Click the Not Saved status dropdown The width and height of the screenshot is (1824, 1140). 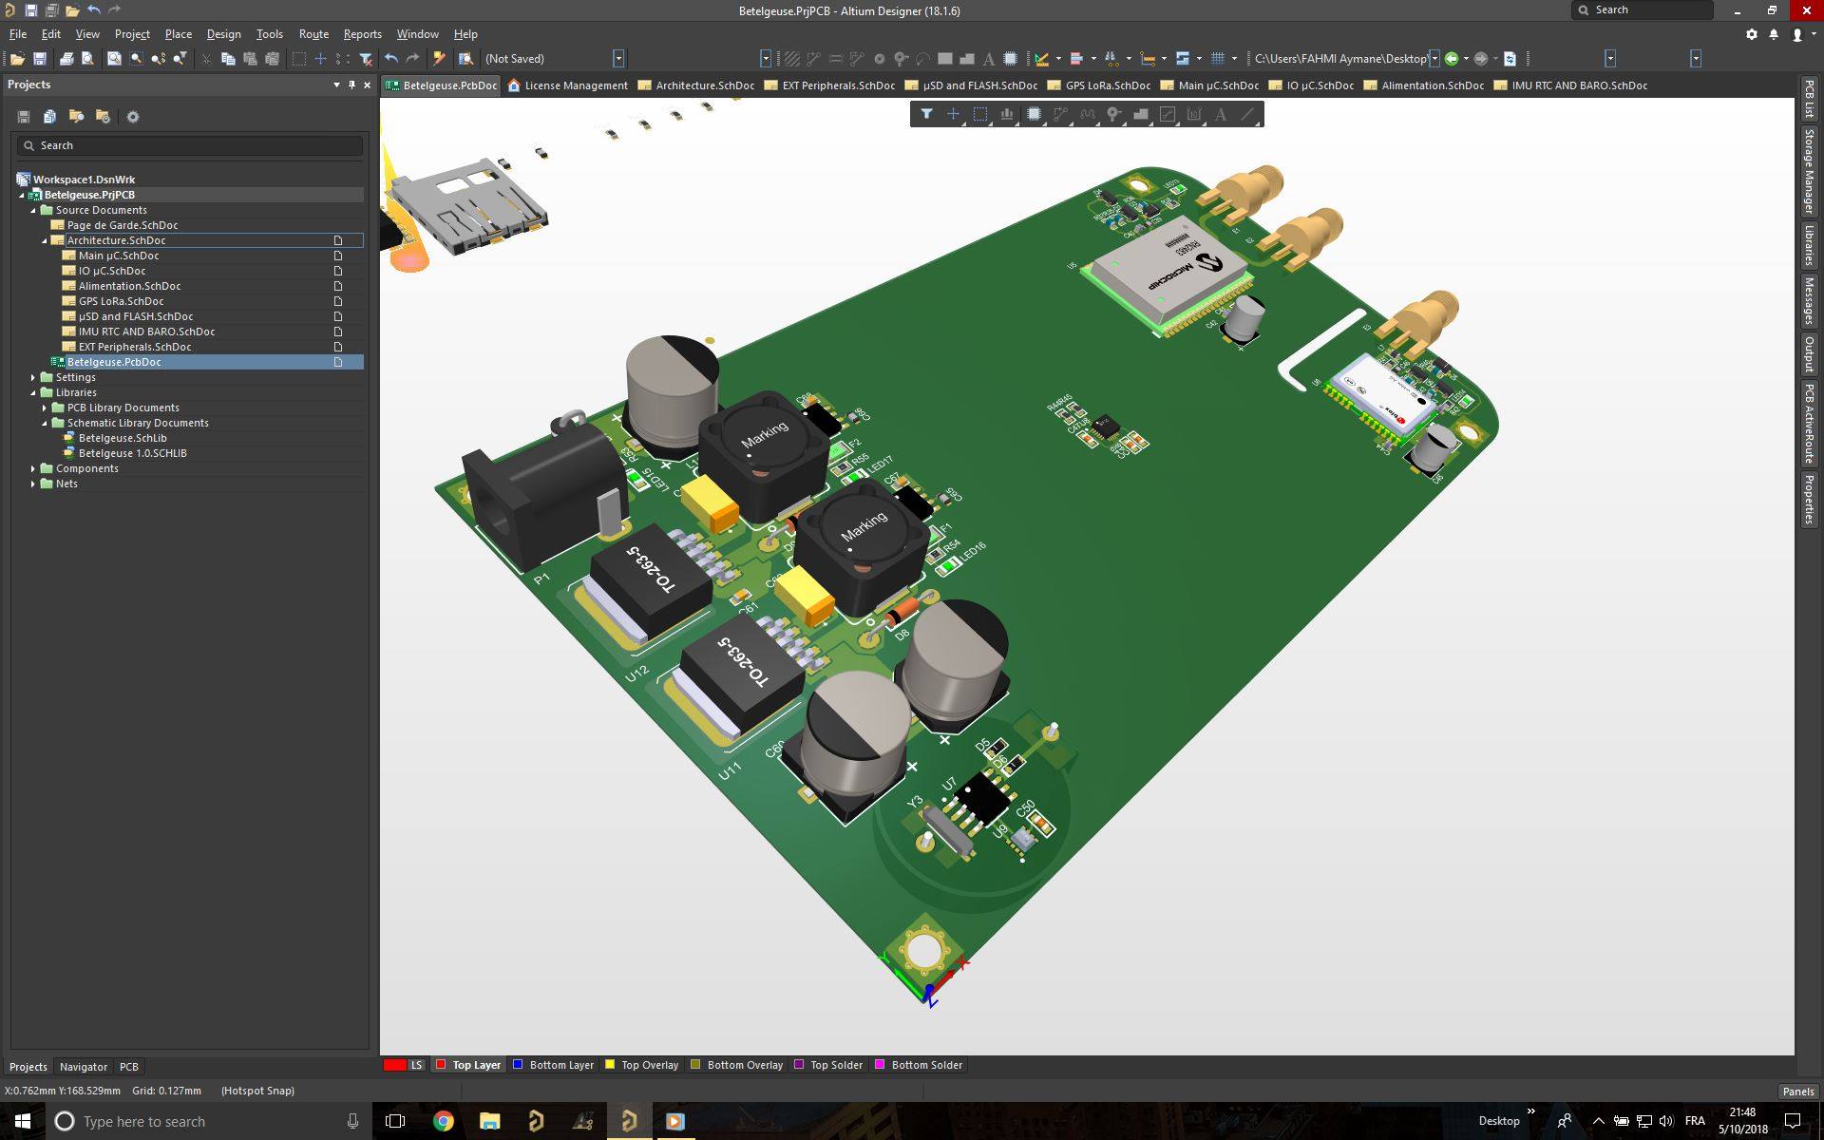coord(618,59)
